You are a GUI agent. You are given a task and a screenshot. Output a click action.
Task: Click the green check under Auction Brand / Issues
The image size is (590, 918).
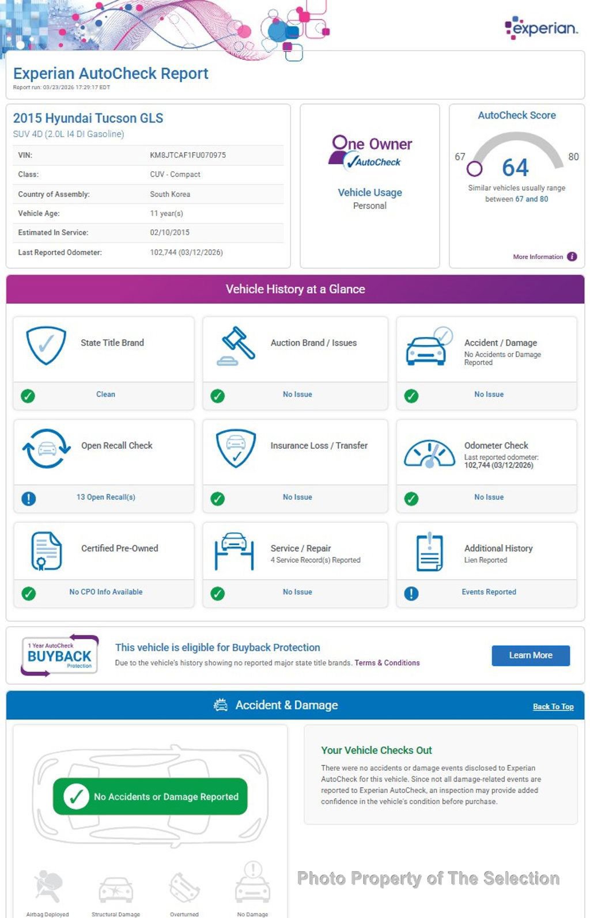[x=217, y=396]
